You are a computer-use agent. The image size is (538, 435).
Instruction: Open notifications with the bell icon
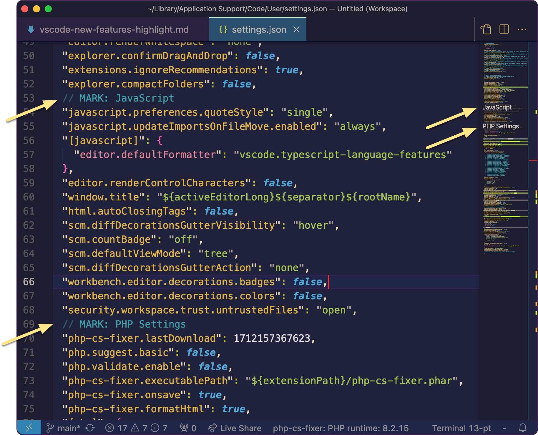pyautogui.click(x=523, y=428)
